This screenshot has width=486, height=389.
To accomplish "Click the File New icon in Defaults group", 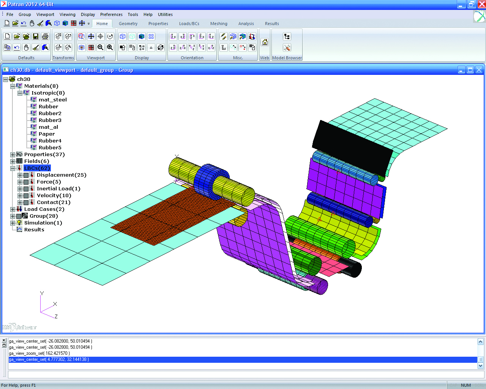I will [x=7, y=36].
